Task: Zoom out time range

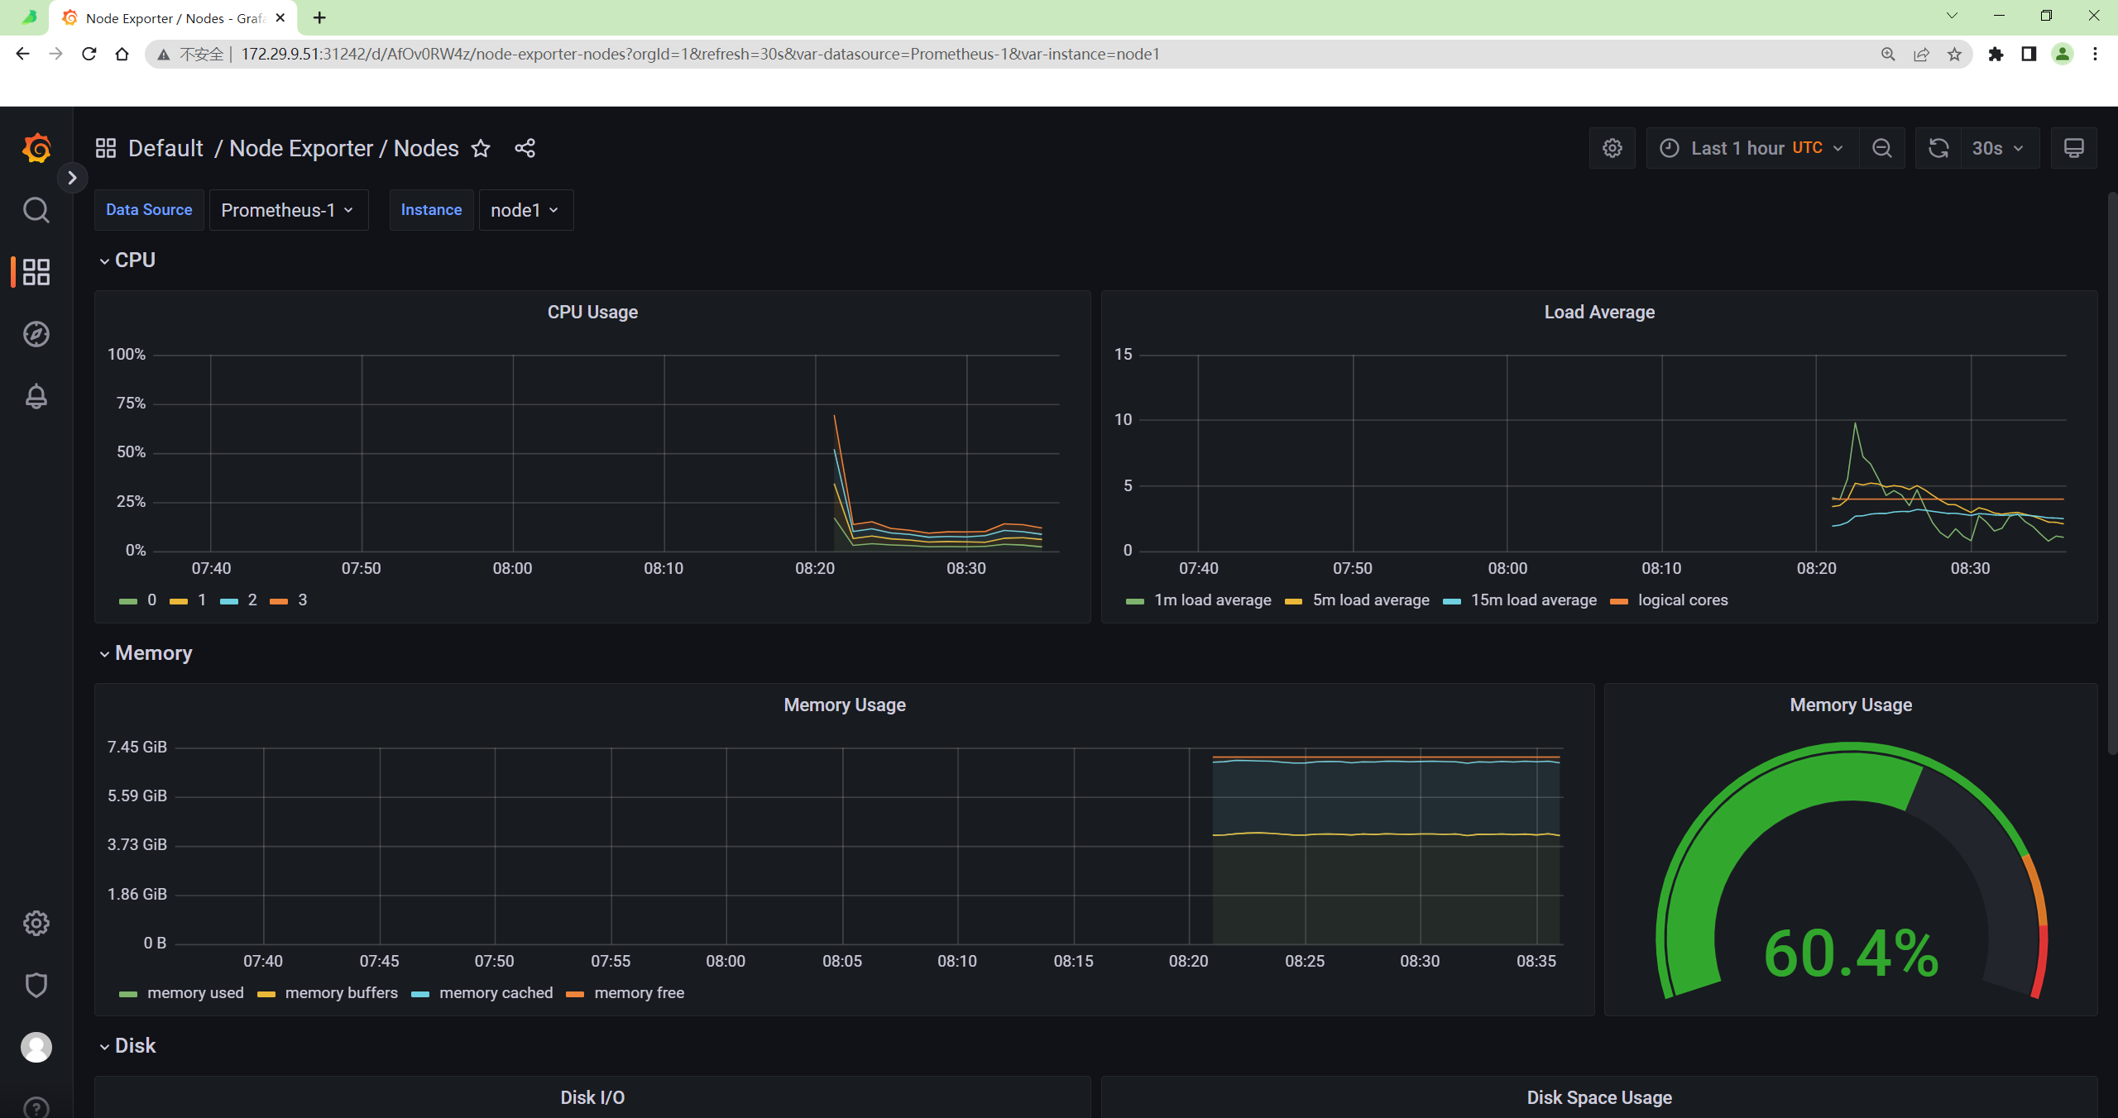Action: click(1882, 148)
